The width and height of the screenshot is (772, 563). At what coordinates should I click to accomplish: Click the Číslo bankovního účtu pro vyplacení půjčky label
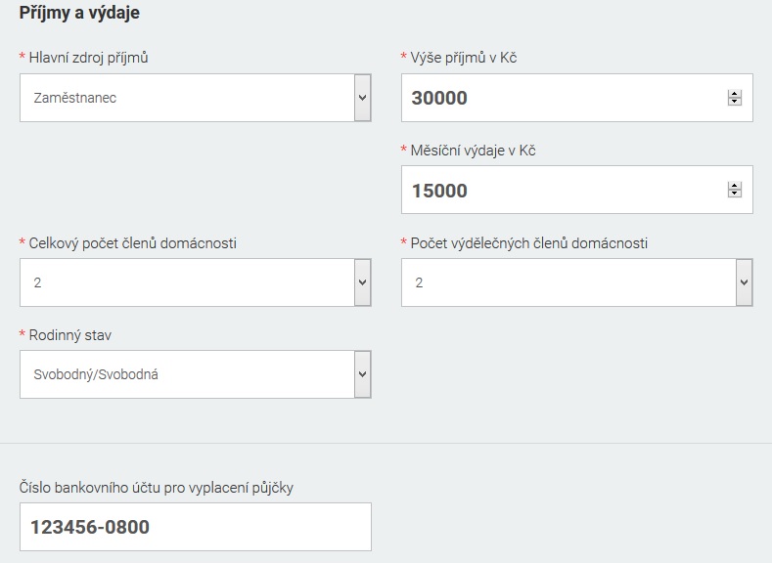click(157, 488)
